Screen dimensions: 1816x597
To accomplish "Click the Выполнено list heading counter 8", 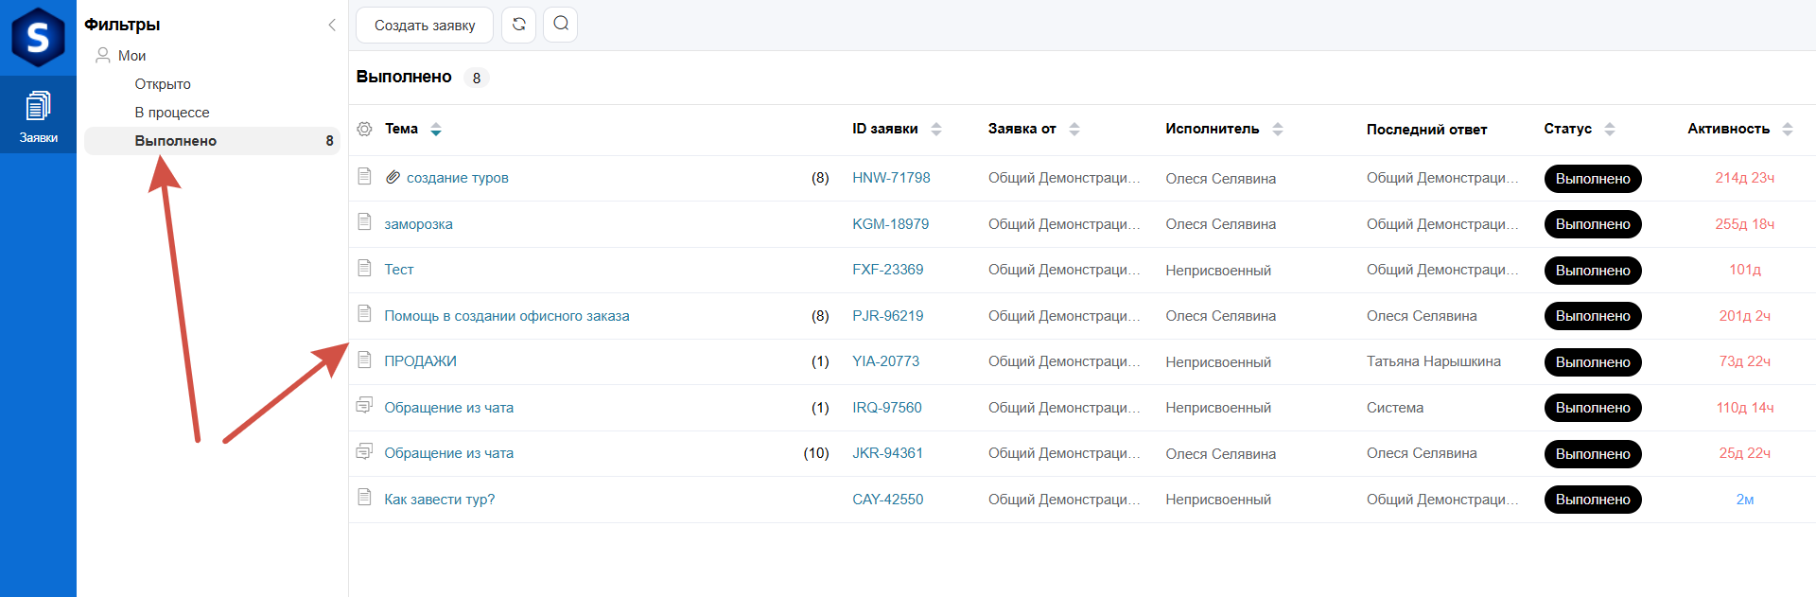I will coord(477,79).
